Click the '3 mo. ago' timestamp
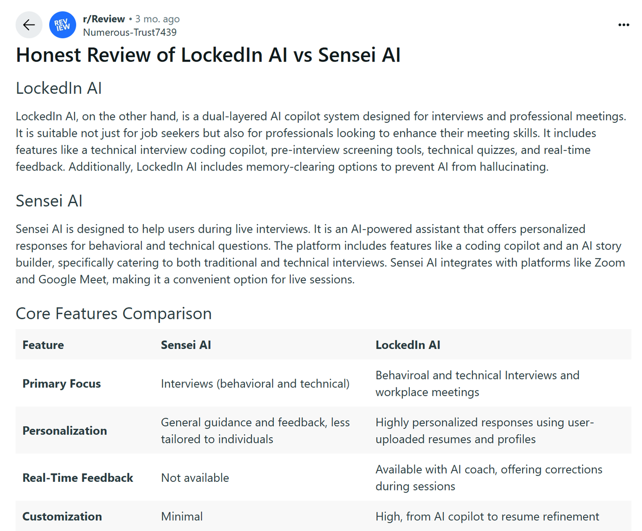 tap(157, 19)
